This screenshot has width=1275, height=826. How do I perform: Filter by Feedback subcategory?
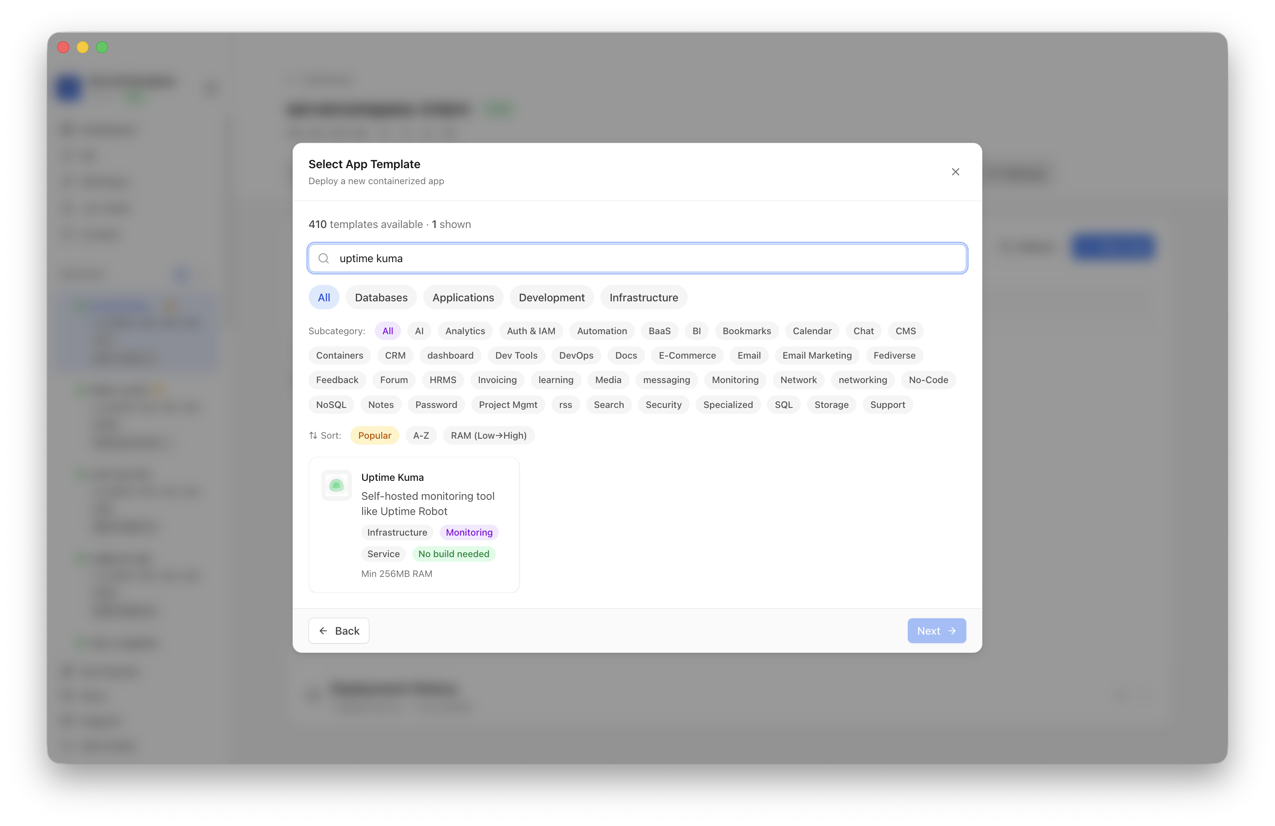coord(337,380)
